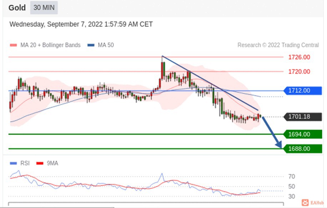Click the RSI legend label
327x208 pixels.
25,163
